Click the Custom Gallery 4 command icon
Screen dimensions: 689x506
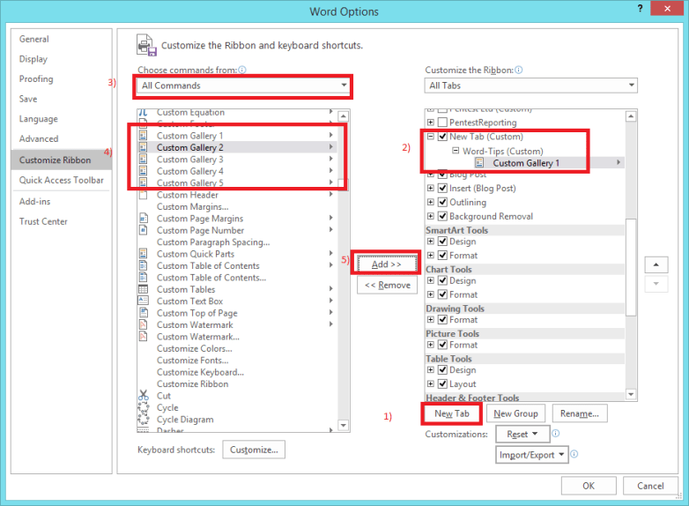tap(143, 171)
